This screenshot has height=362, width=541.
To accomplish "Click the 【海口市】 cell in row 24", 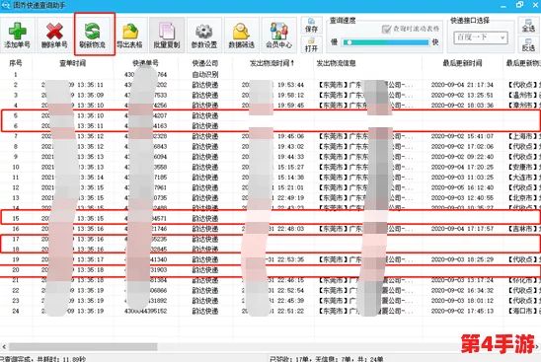I will click(x=523, y=311).
